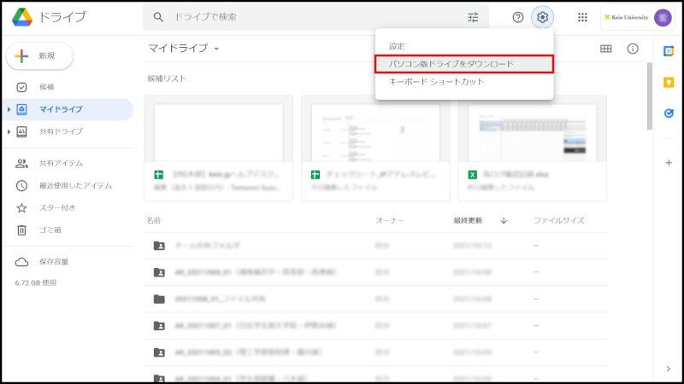Open Google Tasks in side panel

tap(669, 113)
